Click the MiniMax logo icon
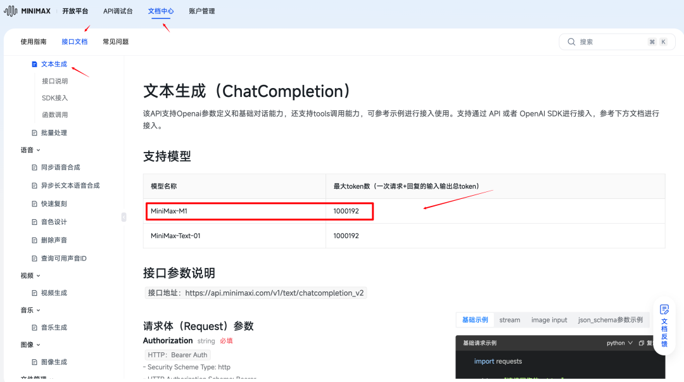The height and width of the screenshot is (382, 684). [x=10, y=10]
